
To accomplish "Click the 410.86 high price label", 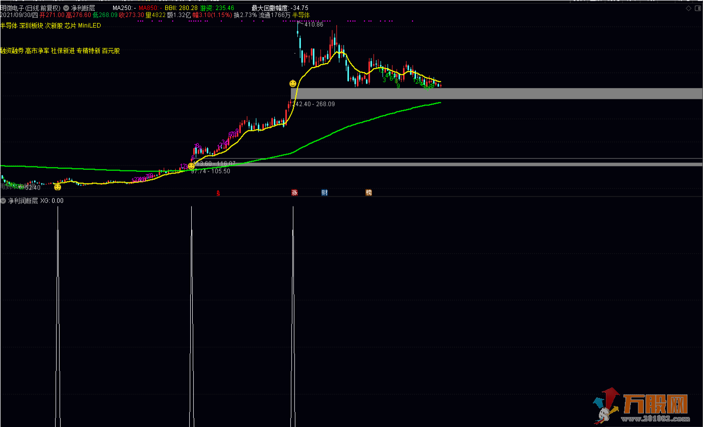I will click(x=313, y=25).
